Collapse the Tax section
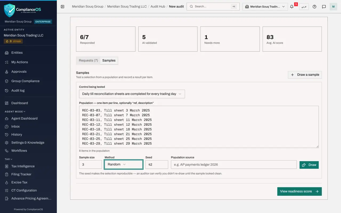Viewport: 341px width, 213px height. (9, 159)
